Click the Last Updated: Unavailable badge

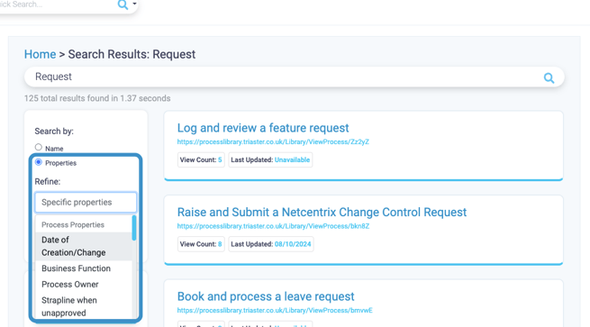click(270, 160)
